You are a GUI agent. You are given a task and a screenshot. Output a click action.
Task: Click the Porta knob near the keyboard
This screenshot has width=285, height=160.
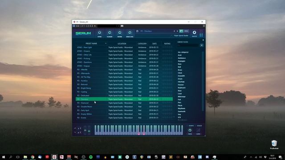tap(190, 130)
